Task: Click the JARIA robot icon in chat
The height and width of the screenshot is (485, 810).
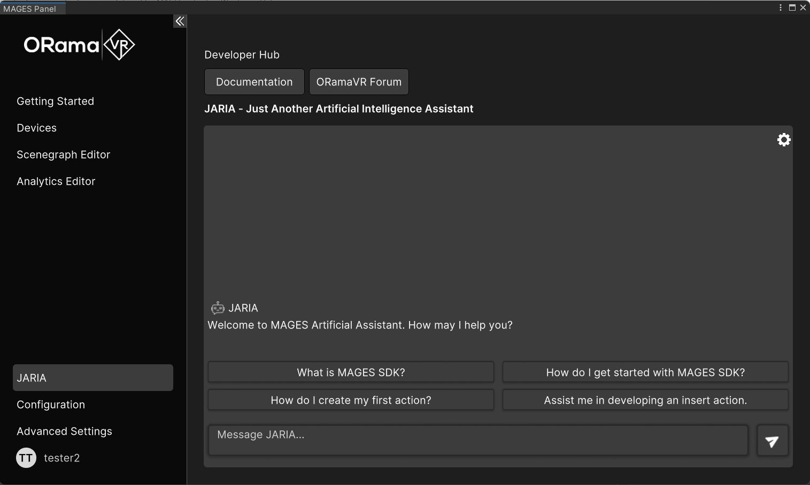Action: [218, 308]
